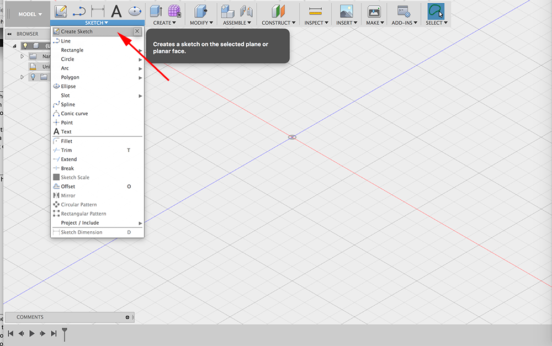The height and width of the screenshot is (346, 552).
Task: Toggle root component visibility lightbulb
Action: point(25,46)
